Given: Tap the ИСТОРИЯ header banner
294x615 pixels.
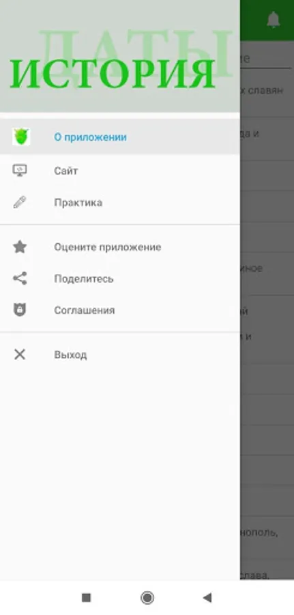Looking at the screenshot, I should tap(120, 56).
